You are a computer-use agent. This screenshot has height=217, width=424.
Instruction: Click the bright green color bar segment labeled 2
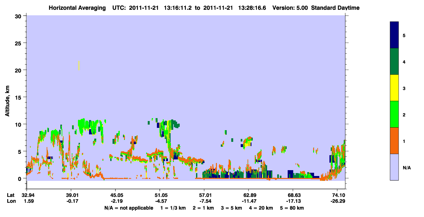(394, 114)
